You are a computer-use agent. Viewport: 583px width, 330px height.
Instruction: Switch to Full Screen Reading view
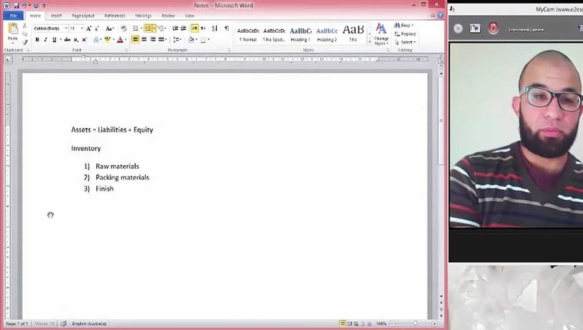[350, 324]
